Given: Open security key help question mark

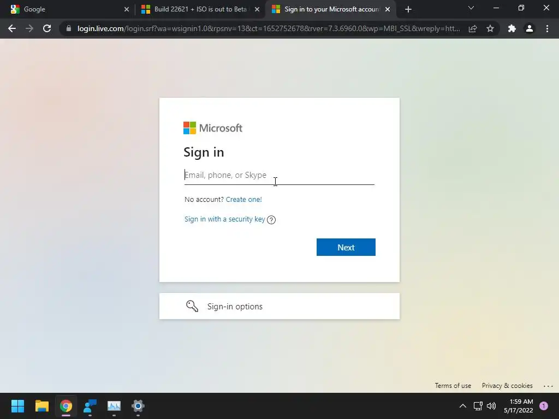Looking at the screenshot, I should pyautogui.click(x=271, y=220).
